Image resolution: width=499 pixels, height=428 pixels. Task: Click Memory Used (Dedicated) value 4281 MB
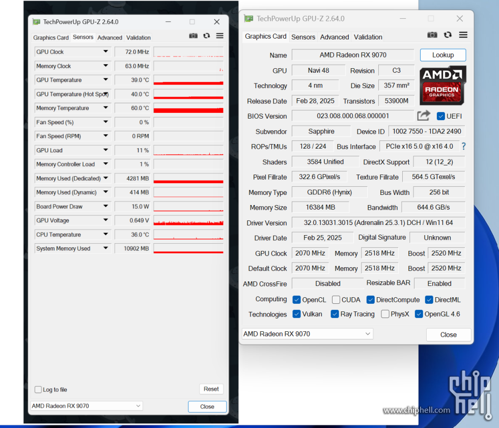pyautogui.click(x=132, y=179)
